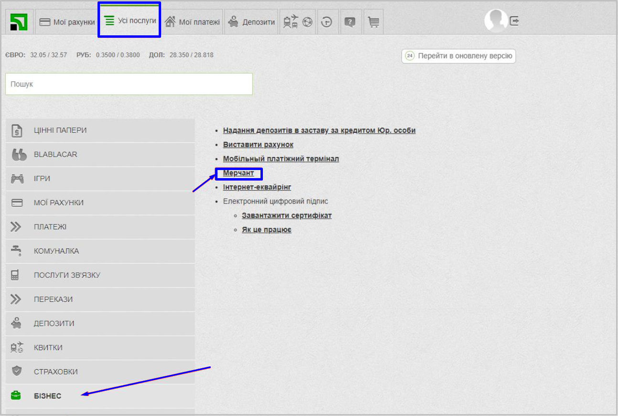Click the logout arrow icon

click(514, 21)
